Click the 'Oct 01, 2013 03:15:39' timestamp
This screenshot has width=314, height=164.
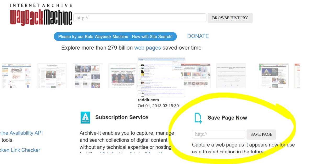pos(158,106)
